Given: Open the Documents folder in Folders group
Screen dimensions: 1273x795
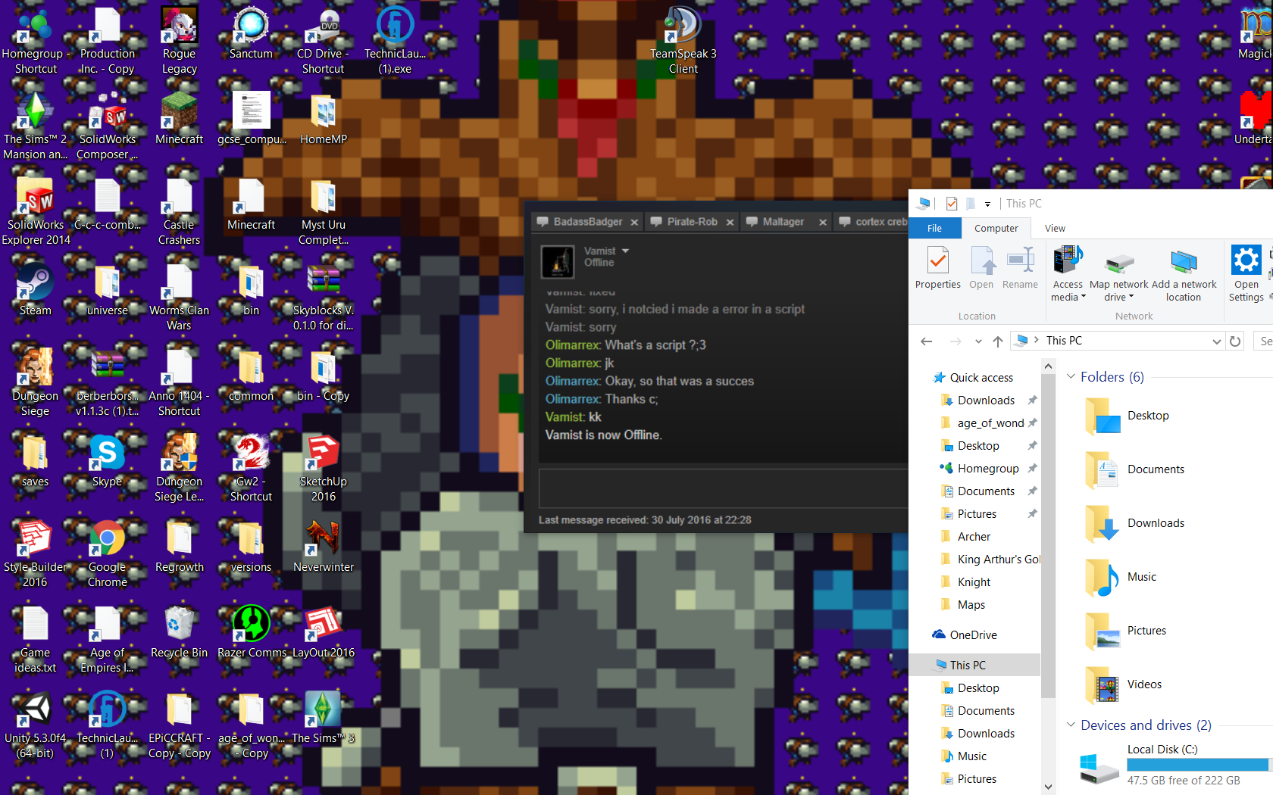Looking at the screenshot, I should point(1134,469).
